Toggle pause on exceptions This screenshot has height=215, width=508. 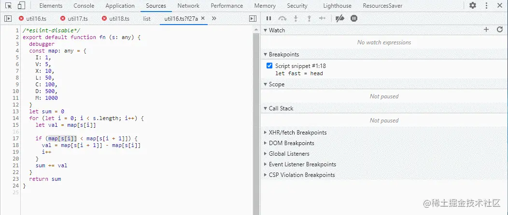354,18
